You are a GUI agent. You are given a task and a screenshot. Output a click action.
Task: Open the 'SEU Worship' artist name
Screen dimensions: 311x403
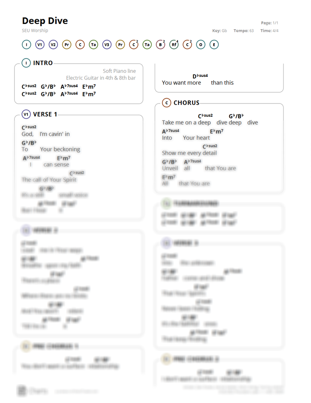[35, 31]
